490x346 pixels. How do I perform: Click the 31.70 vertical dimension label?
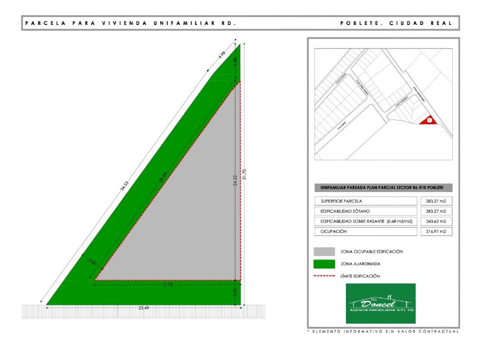[x=245, y=174]
